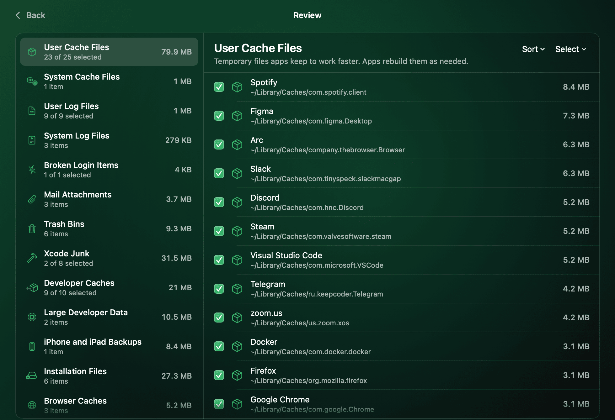Click the us.zoom.xos cache path

pyautogui.click(x=300, y=323)
